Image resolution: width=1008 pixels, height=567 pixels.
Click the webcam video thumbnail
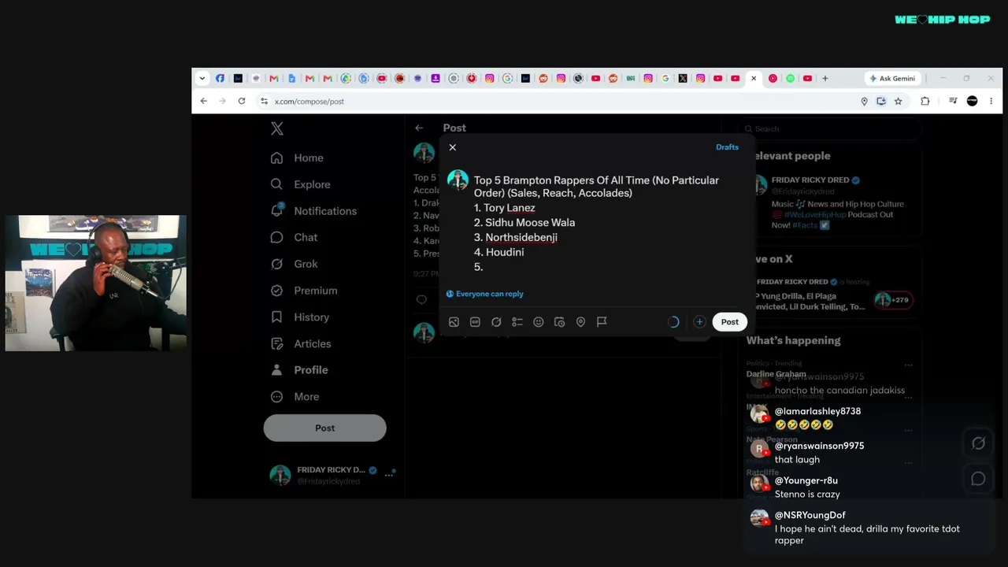[96, 283]
